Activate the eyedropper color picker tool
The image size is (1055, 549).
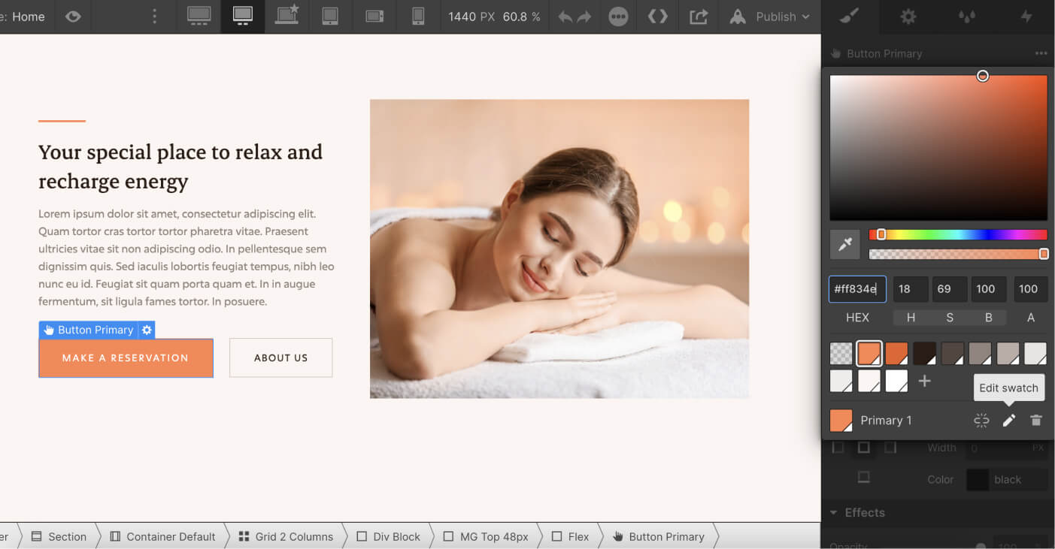coord(844,243)
